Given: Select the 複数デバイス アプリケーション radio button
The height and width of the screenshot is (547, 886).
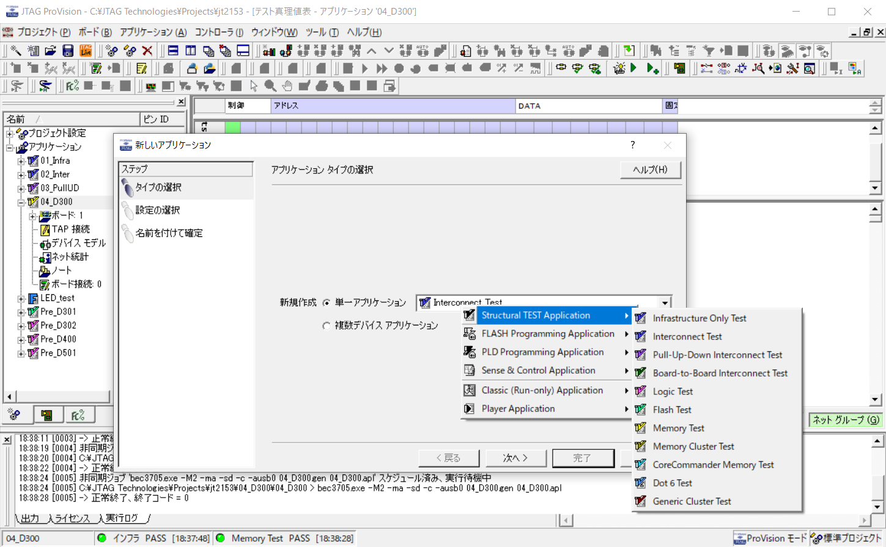Looking at the screenshot, I should point(327,326).
